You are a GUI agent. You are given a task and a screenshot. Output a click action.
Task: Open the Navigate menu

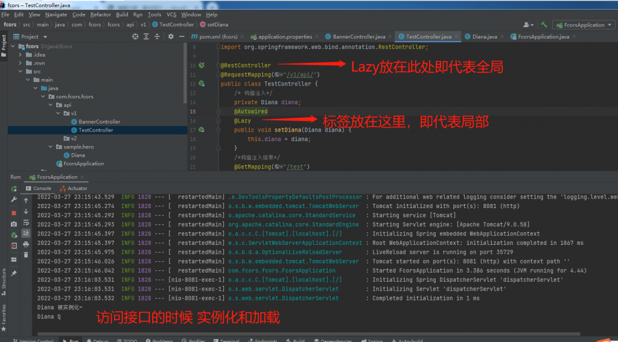(56, 14)
